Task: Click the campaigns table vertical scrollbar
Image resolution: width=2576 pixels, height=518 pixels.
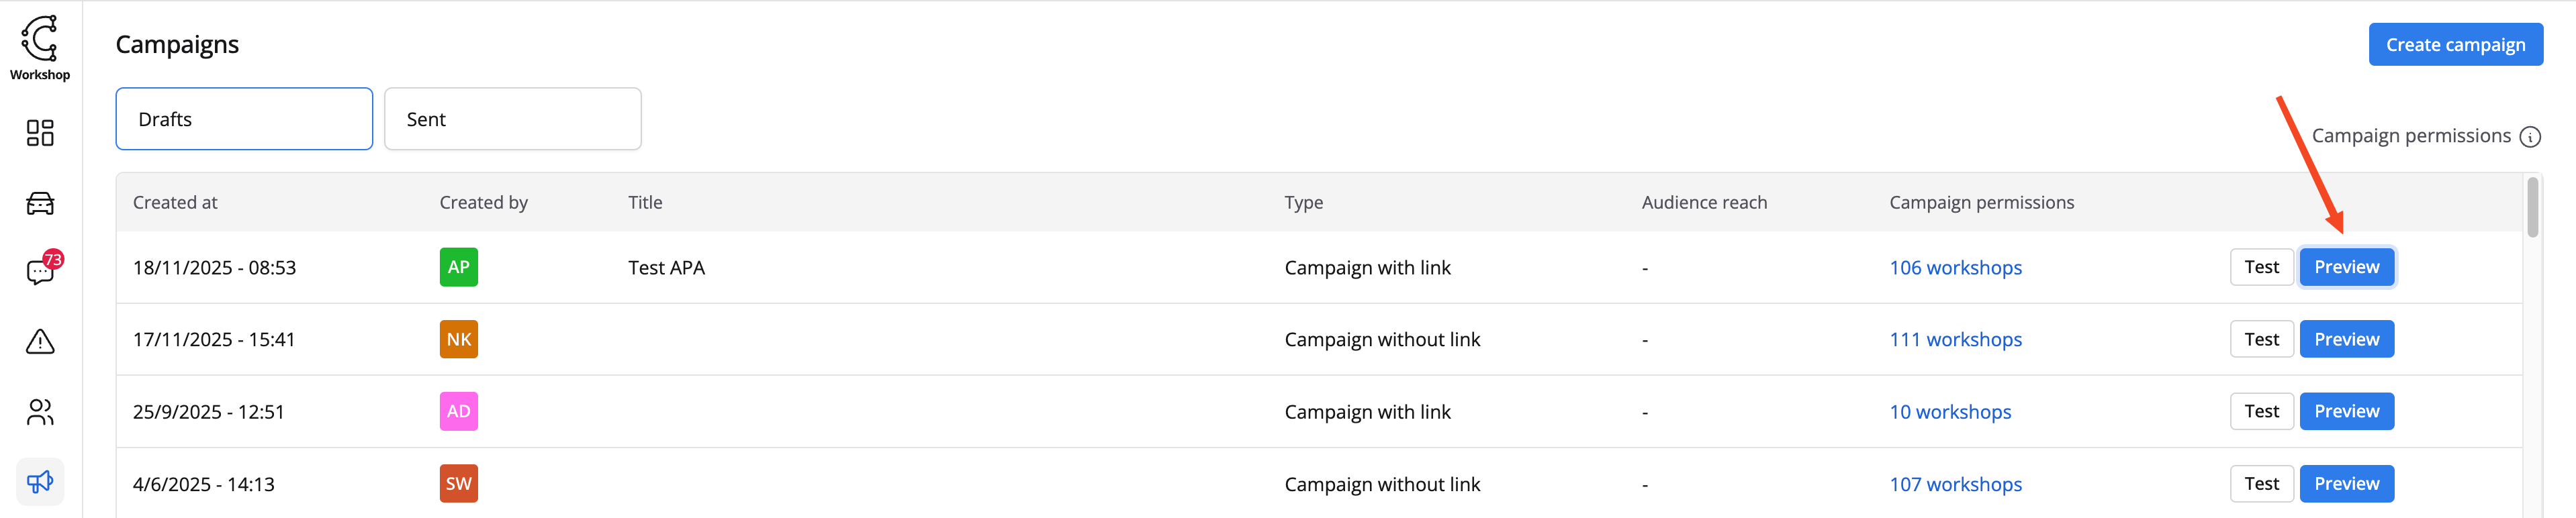Action: pos(2532,208)
